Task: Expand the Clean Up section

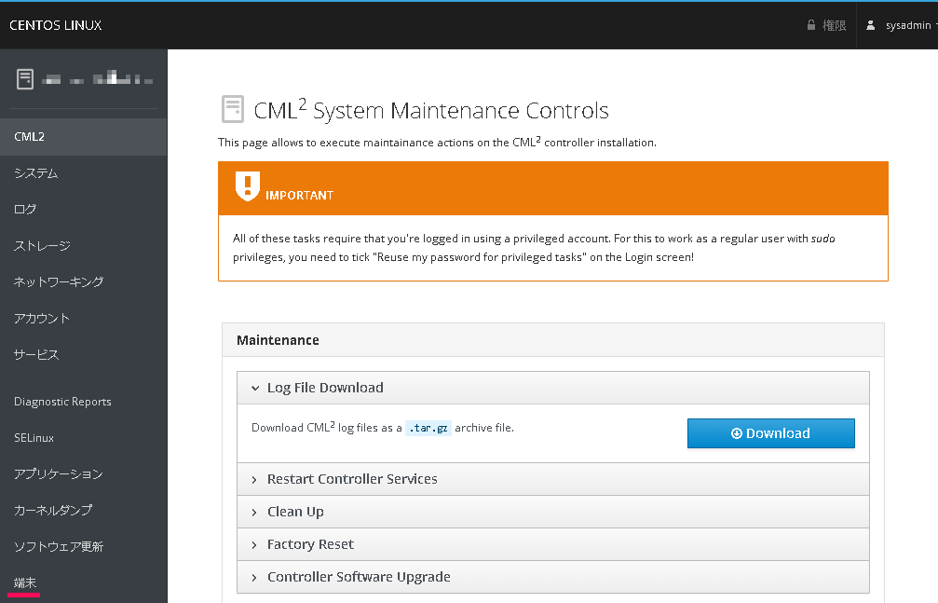Action: (552, 512)
